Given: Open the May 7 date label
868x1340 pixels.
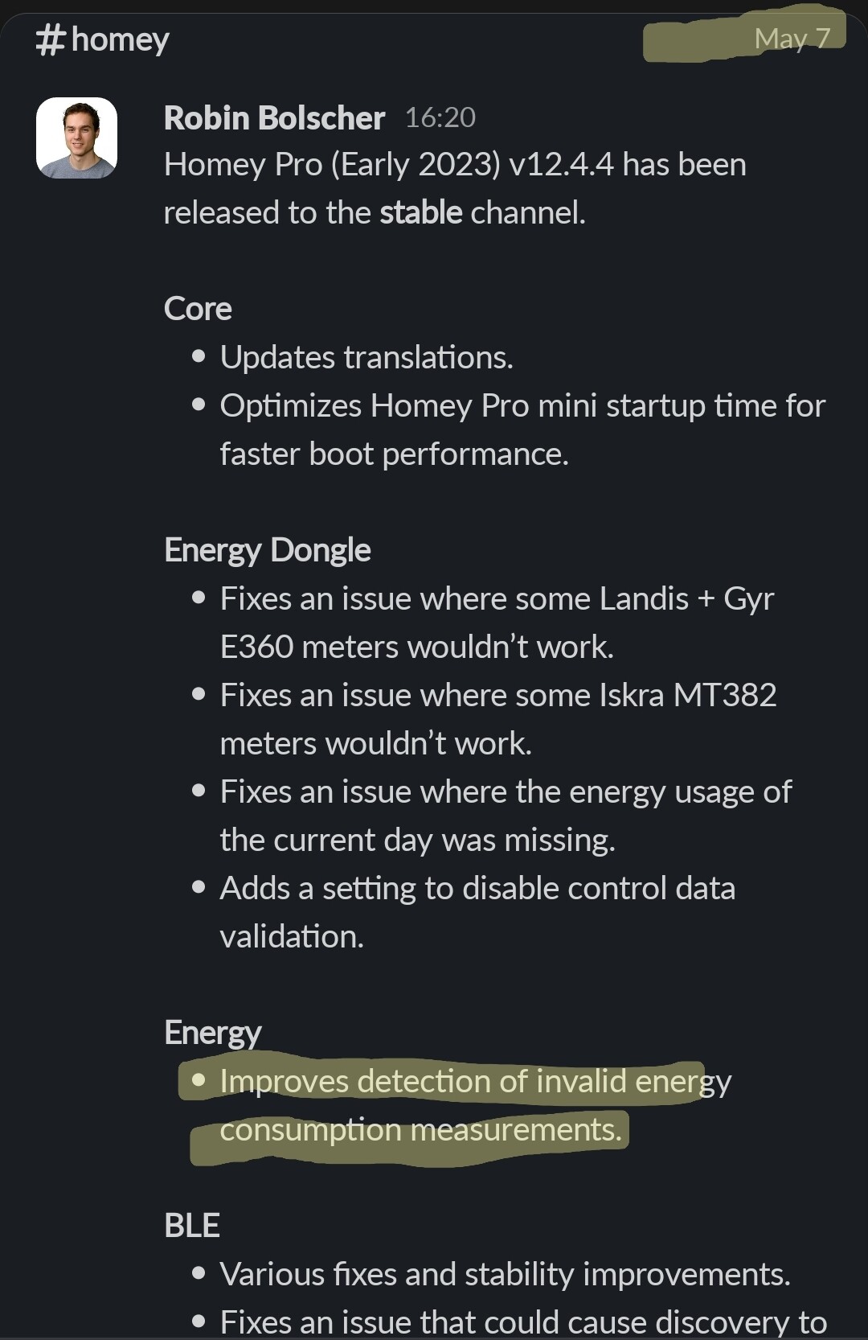Looking at the screenshot, I should pyautogui.click(x=792, y=38).
